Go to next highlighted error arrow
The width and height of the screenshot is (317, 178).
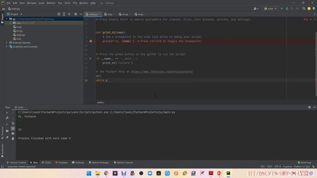(x=315, y=19)
